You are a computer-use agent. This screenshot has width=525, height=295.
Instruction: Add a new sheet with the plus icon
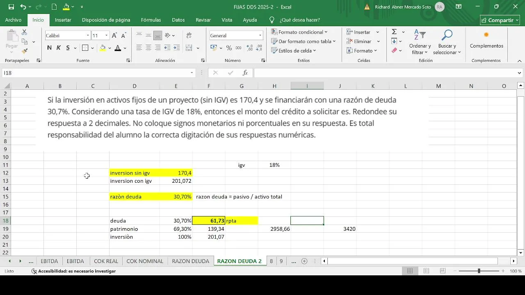click(x=304, y=261)
